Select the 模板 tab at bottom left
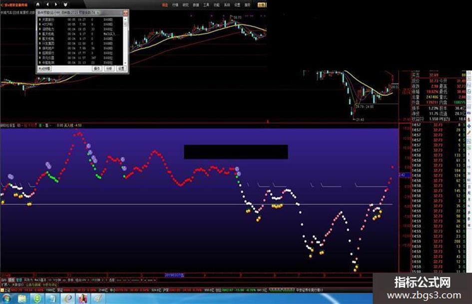The width and height of the screenshot is (472, 304). (11, 280)
